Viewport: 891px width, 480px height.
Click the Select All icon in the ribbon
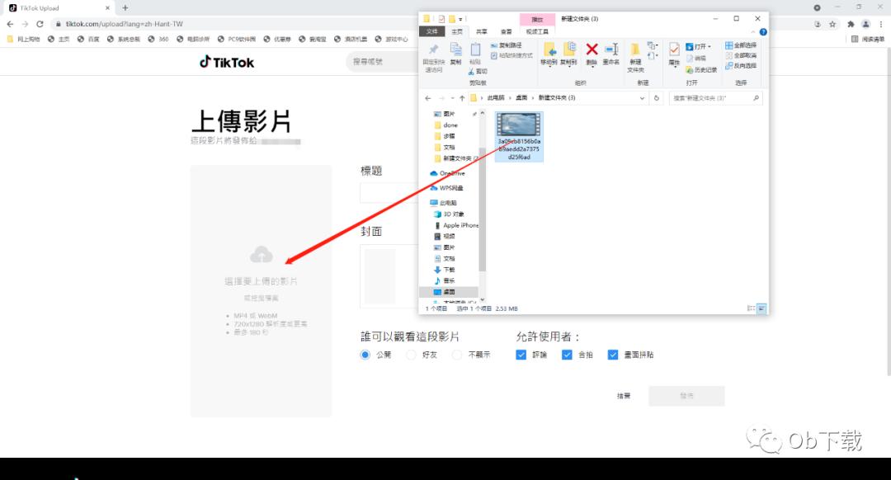[740, 45]
